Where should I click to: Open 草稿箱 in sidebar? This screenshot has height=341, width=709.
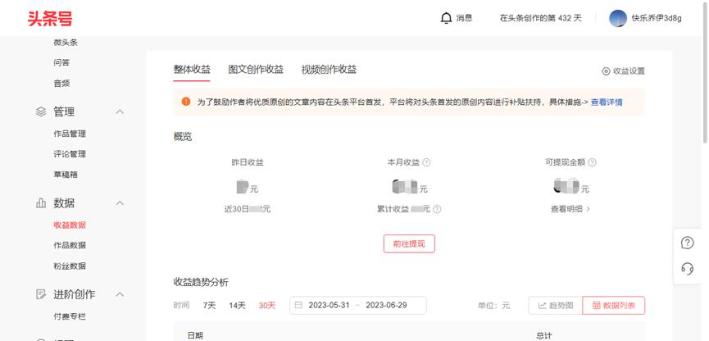pos(66,175)
